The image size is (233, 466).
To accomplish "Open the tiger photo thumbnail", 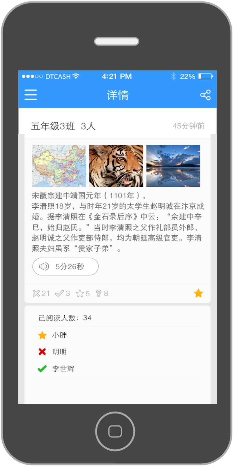I will (x=116, y=166).
